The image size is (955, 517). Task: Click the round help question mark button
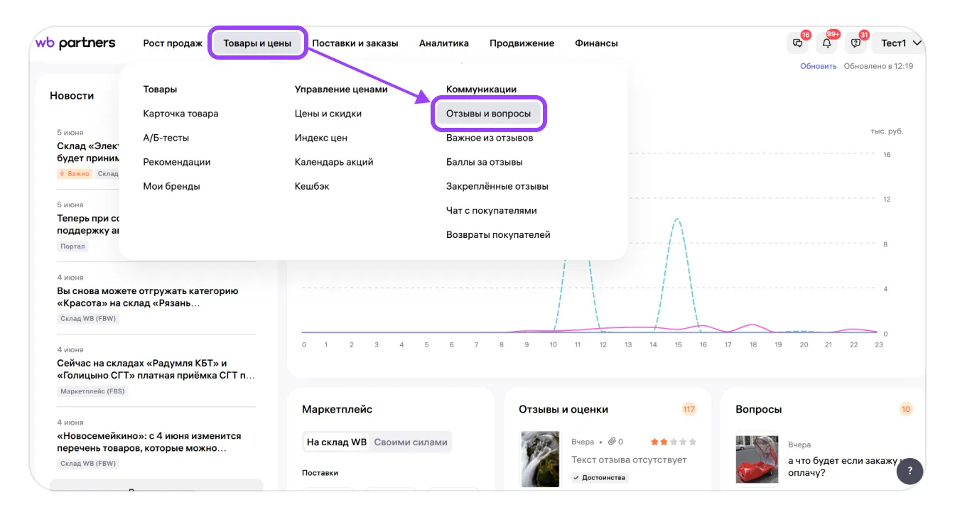click(x=910, y=470)
